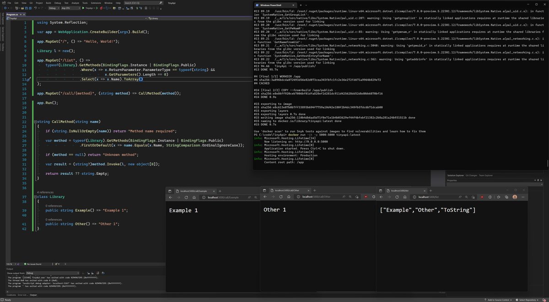Click the Hot Reload flame icon
Screen dimensions: 549x302
tap(101, 8)
